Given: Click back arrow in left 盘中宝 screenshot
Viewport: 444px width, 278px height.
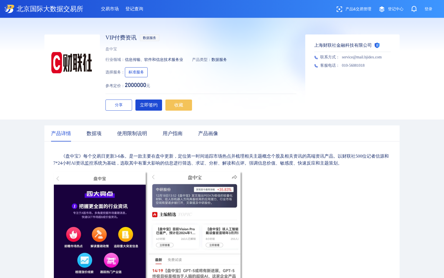Looking at the screenshot, I should click(x=58, y=178).
